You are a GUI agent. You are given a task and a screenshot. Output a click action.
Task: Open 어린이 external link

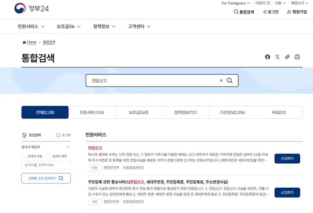[x=263, y=3]
